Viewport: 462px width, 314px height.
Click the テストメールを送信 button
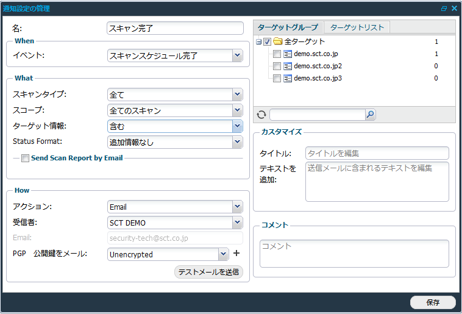[x=208, y=272]
